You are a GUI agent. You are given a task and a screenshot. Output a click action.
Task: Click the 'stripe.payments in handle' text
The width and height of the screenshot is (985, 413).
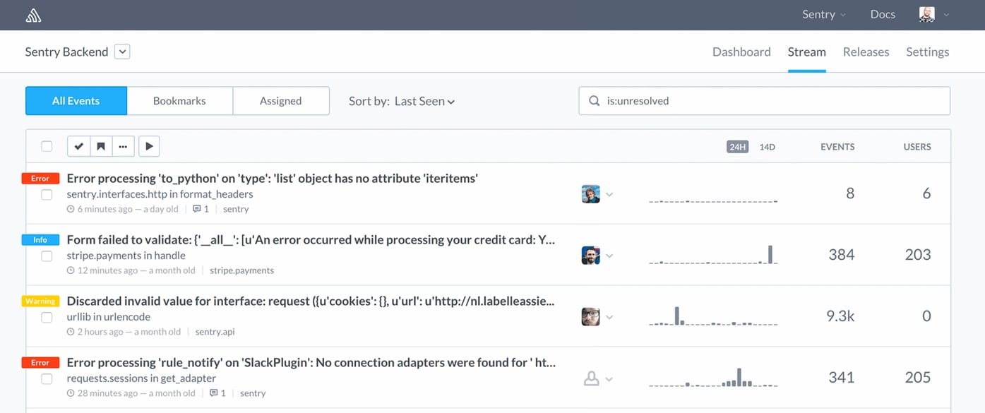tap(126, 256)
